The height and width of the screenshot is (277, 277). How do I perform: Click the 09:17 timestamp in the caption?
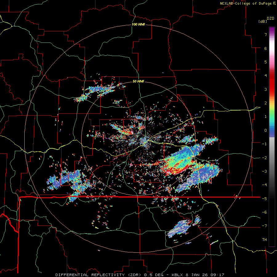(x=218, y=275)
